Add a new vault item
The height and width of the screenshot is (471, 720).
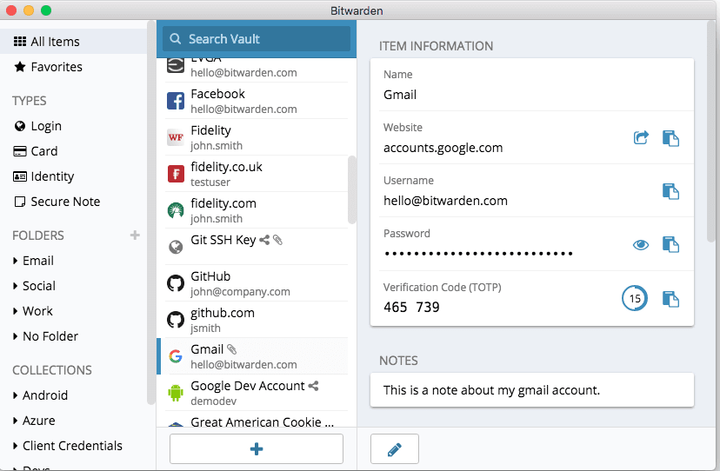point(257,448)
